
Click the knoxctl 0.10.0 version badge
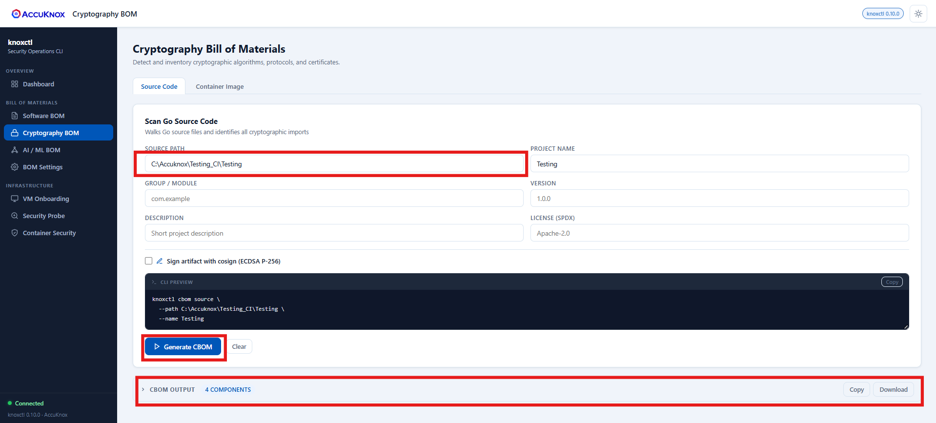(x=883, y=14)
